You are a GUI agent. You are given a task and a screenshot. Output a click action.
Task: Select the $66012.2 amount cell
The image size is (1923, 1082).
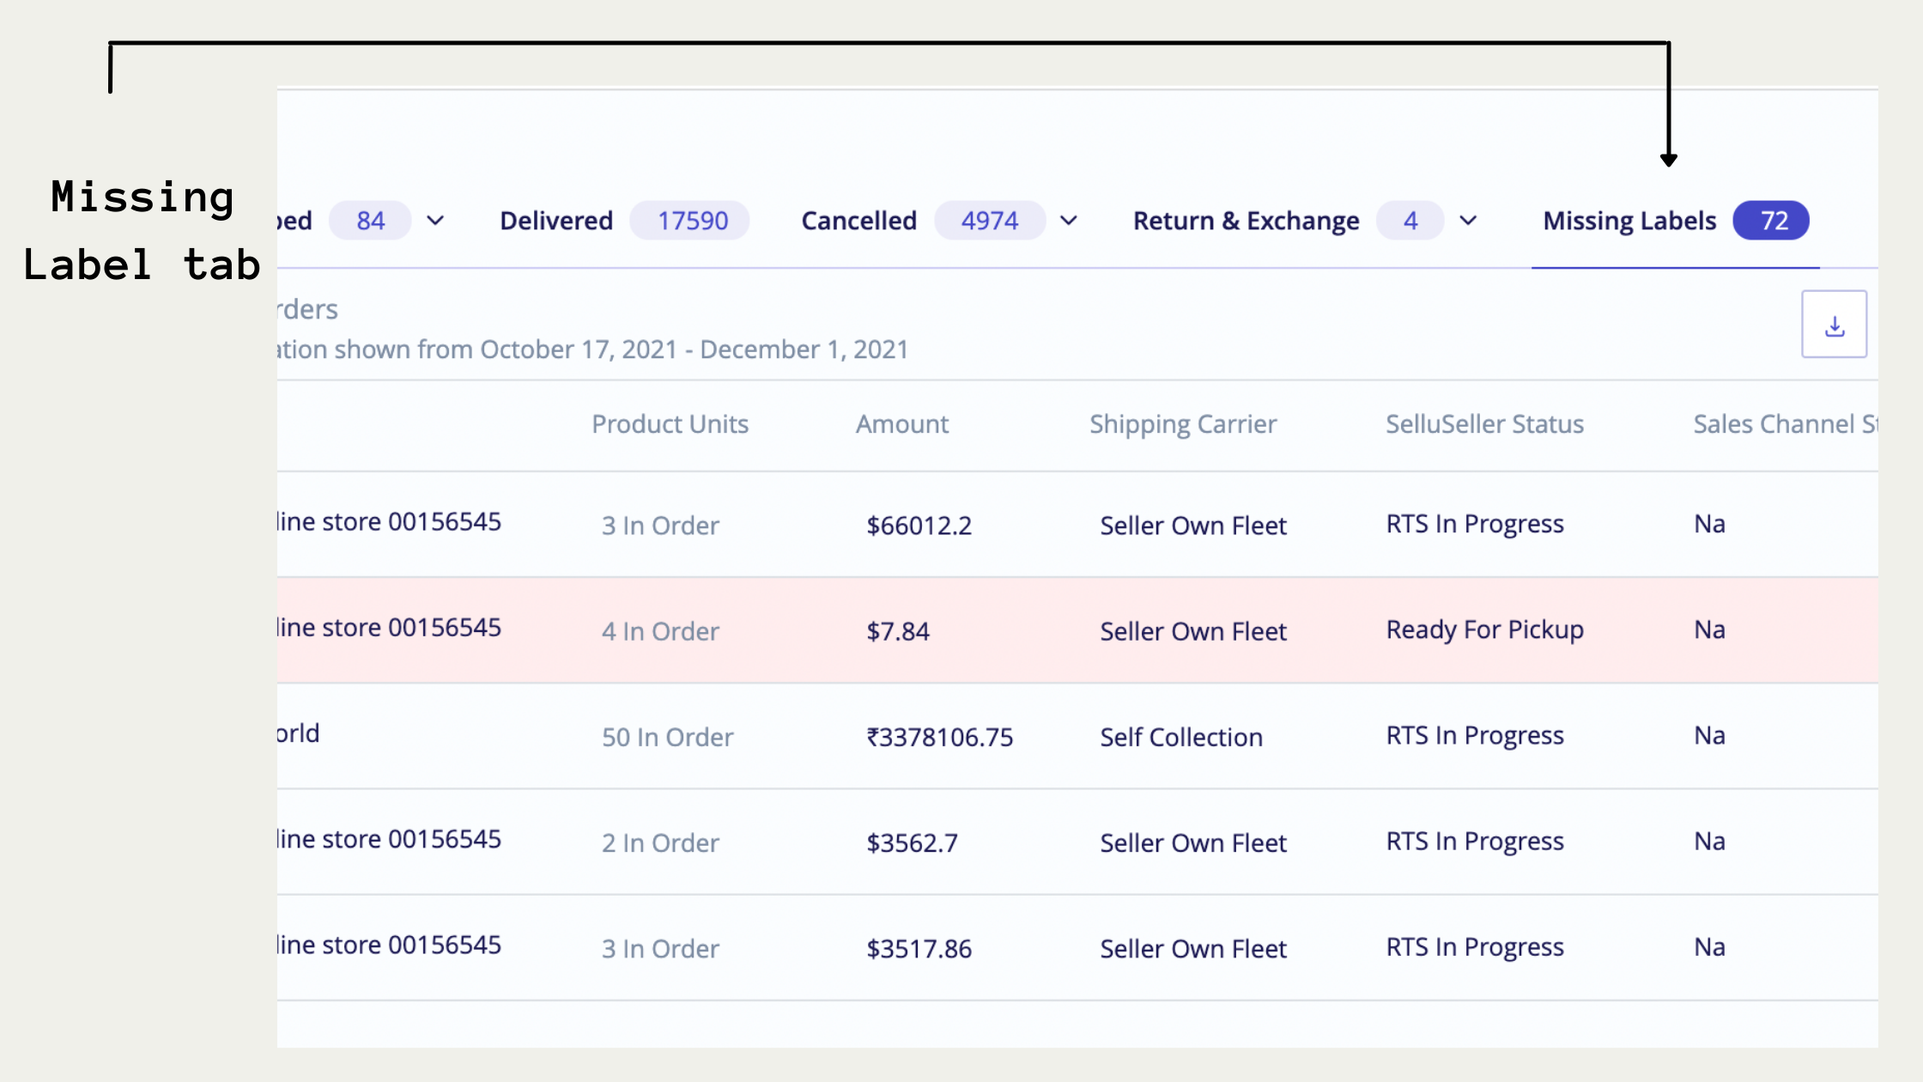pyautogui.click(x=919, y=526)
